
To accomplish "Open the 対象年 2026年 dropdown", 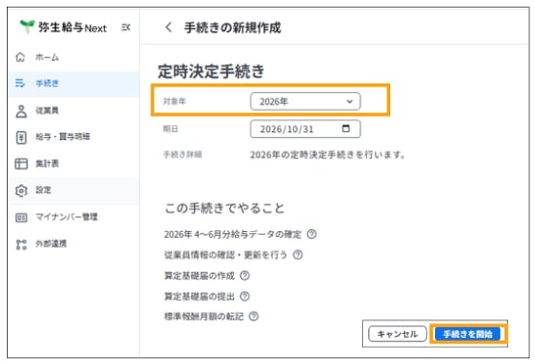I will tap(305, 101).
